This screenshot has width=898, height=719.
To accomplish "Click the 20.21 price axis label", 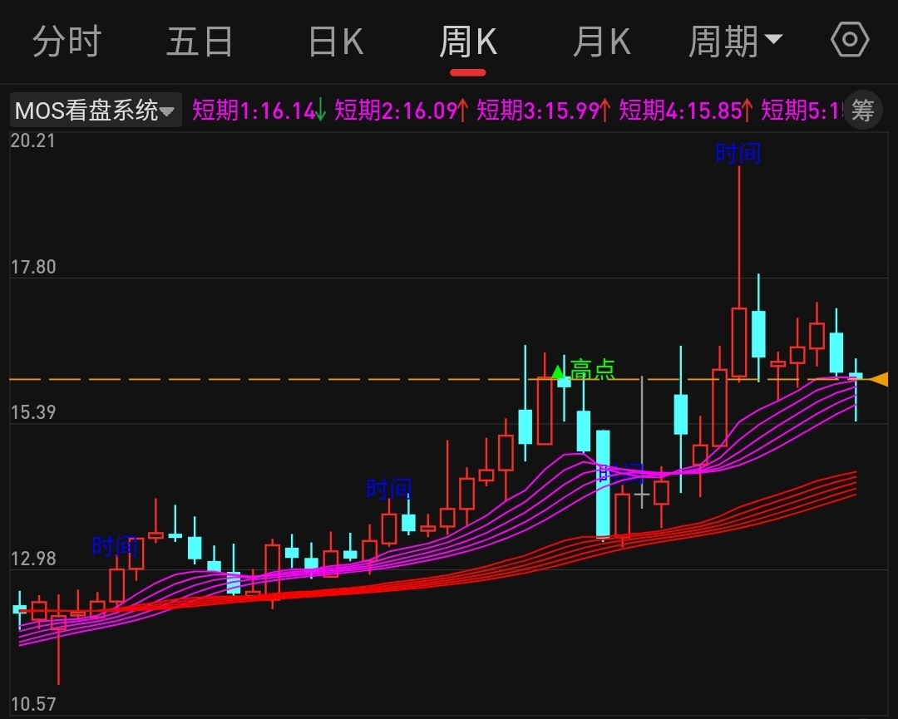I will tap(32, 140).
